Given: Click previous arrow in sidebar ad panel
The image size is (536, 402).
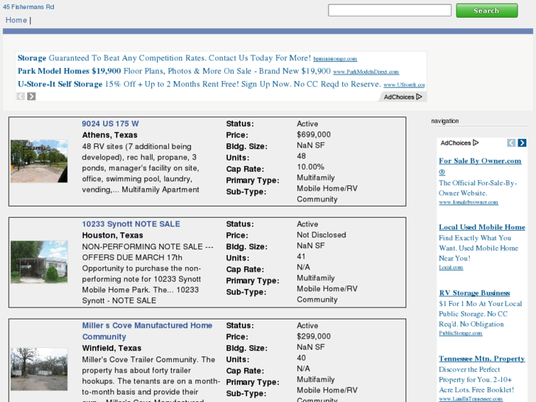Looking at the screenshot, I should (511, 142).
